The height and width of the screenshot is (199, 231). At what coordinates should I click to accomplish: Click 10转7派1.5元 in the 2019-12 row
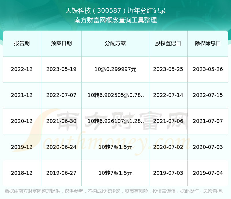point(115,147)
